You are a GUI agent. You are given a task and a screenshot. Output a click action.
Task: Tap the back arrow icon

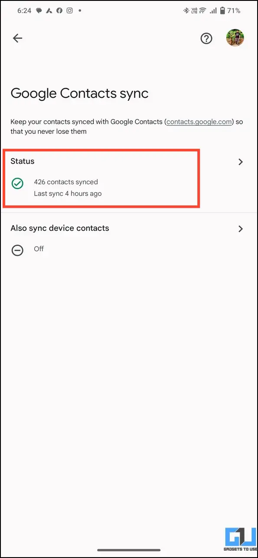(x=17, y=38)
